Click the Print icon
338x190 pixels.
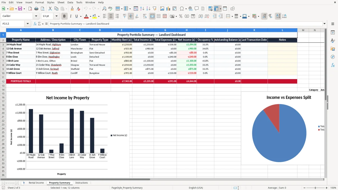[36, 9]
